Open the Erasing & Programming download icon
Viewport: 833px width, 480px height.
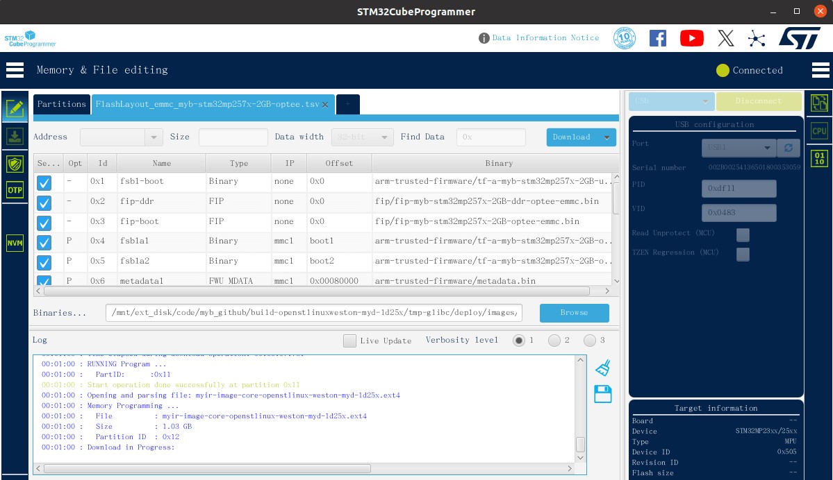[x=15, y=137]
